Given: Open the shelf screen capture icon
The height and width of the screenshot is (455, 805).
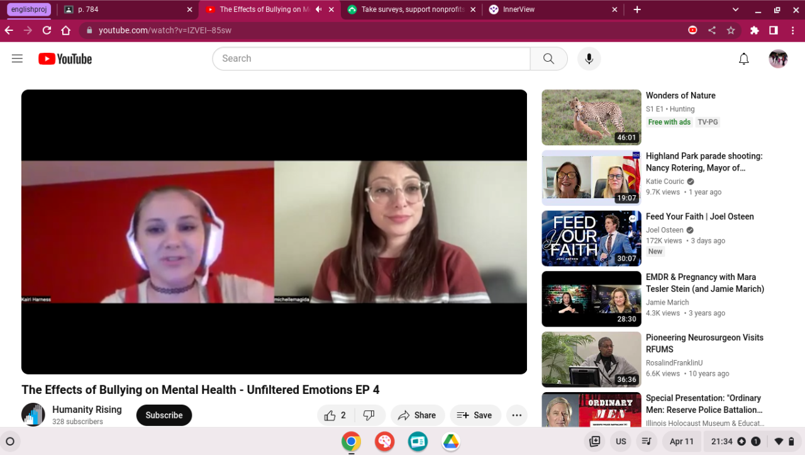Looking at the screenshot, I should tap(594, 442).
